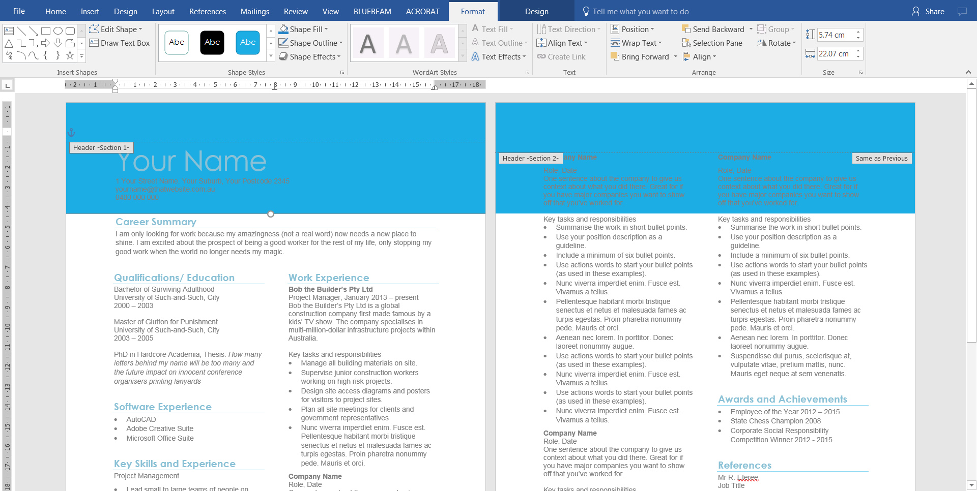
Task: Expand Shape Styles gallery More arrow
Action: coord(271,56)
